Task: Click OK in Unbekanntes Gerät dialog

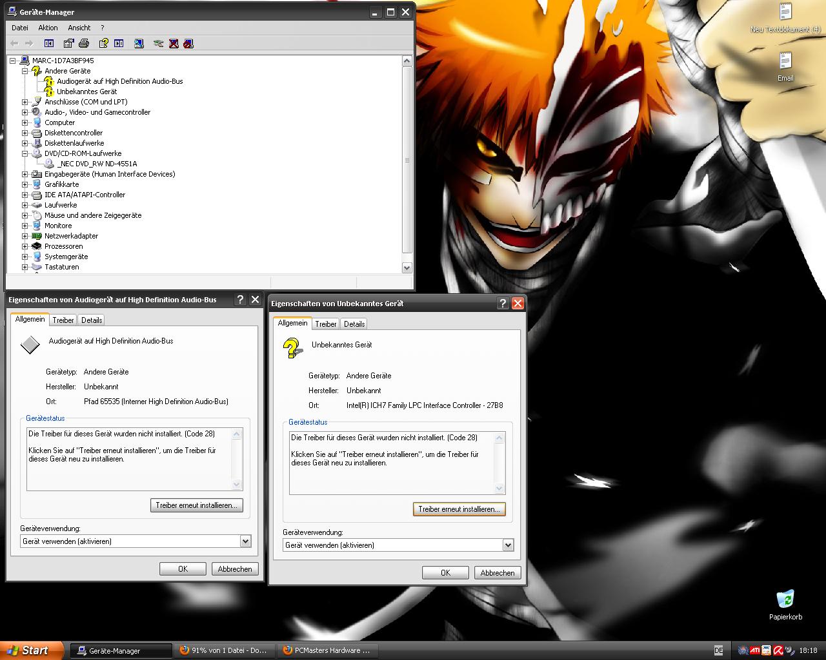Action: (445, 573)
